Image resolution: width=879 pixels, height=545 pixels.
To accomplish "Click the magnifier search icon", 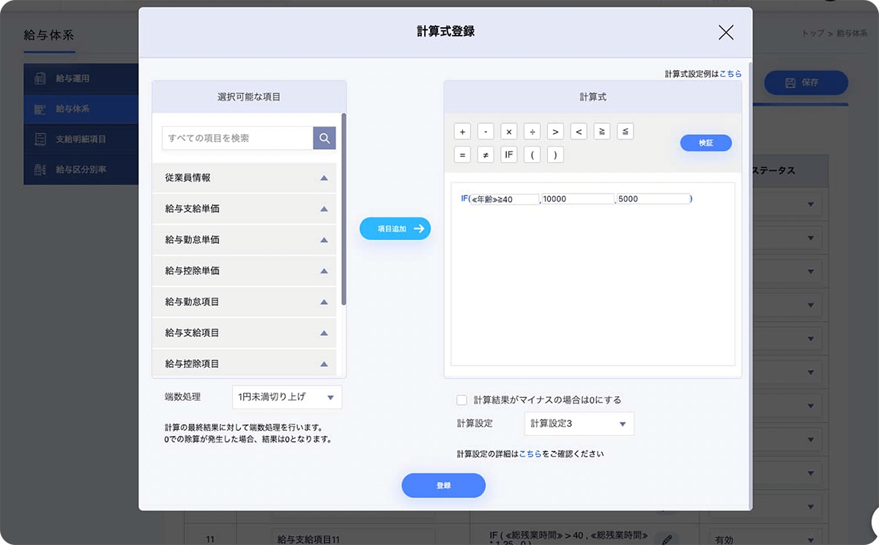I will 324,138.
